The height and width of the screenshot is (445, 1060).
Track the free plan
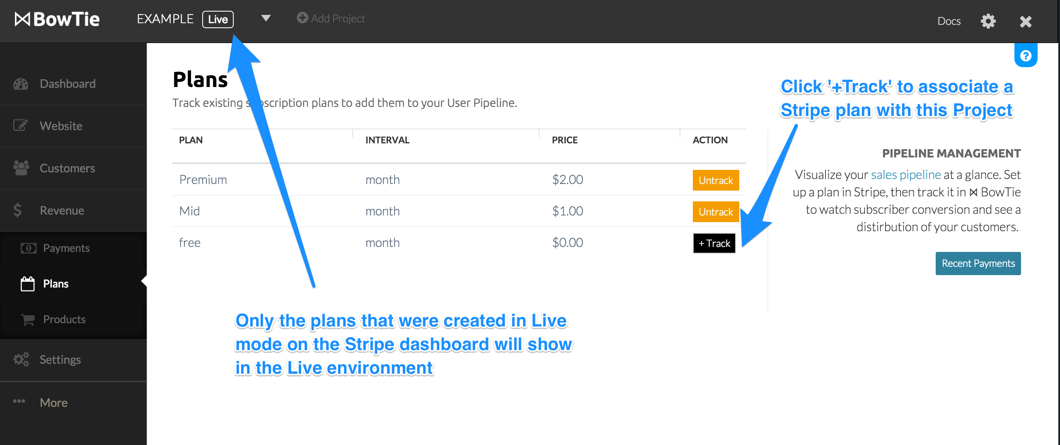coord(714,243)
